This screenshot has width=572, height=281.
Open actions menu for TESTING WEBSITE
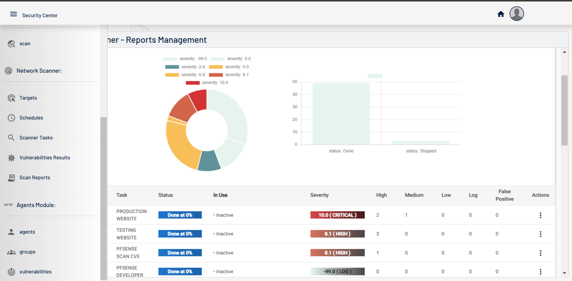click(540, 234)
